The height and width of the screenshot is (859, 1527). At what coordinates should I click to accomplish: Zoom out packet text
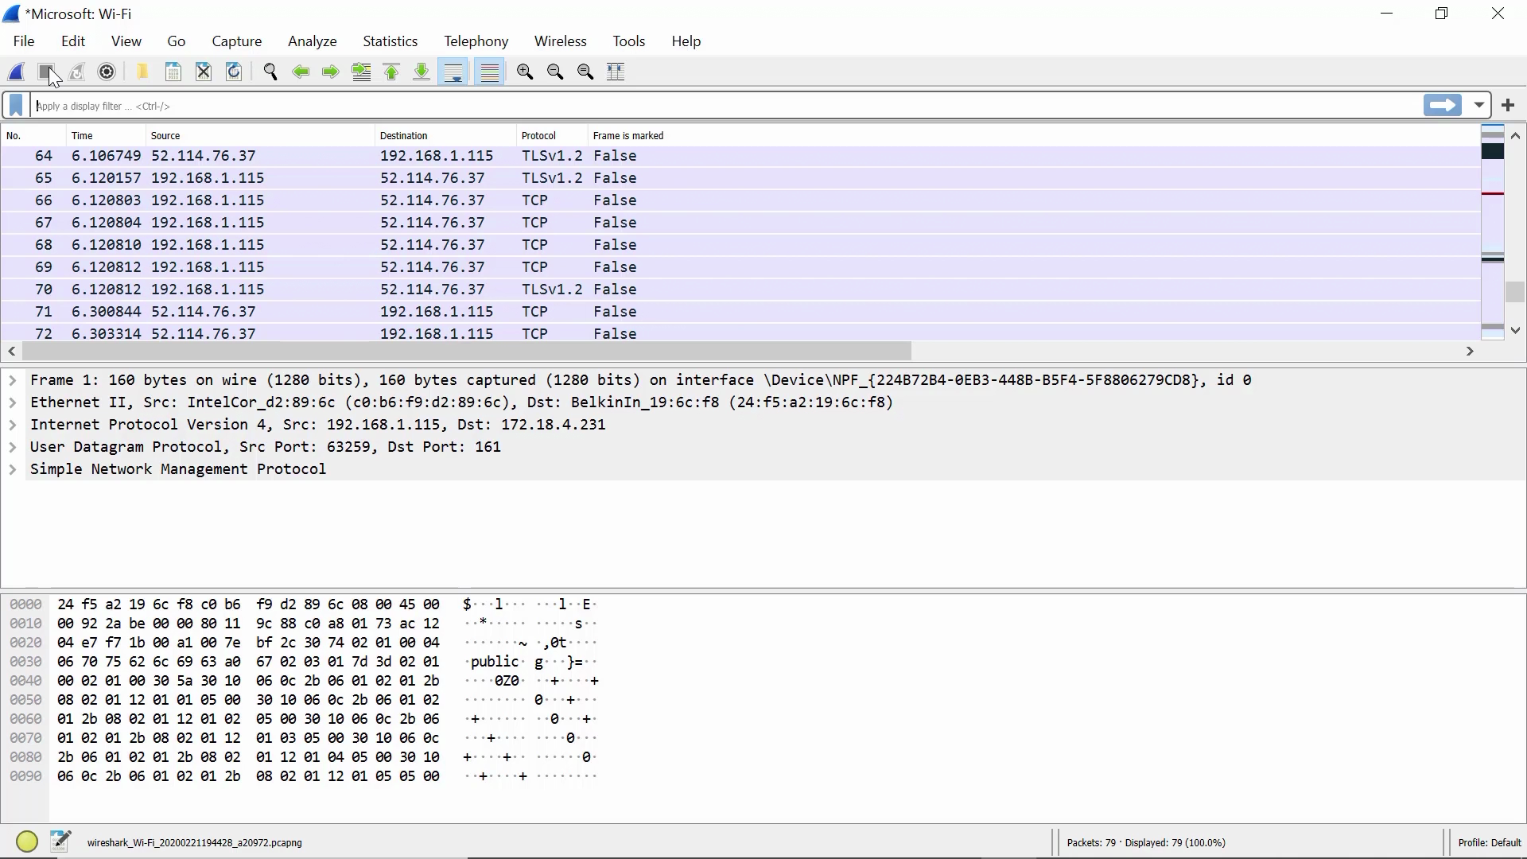point(555,72)
